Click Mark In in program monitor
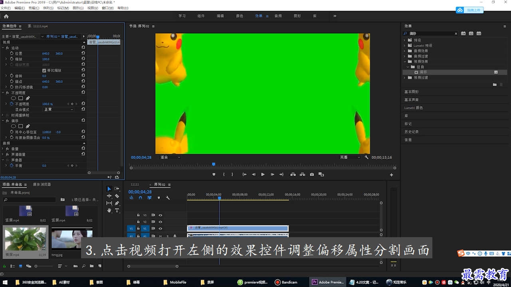This screenshot has height=287, width=511. click(x=224, y=174)
